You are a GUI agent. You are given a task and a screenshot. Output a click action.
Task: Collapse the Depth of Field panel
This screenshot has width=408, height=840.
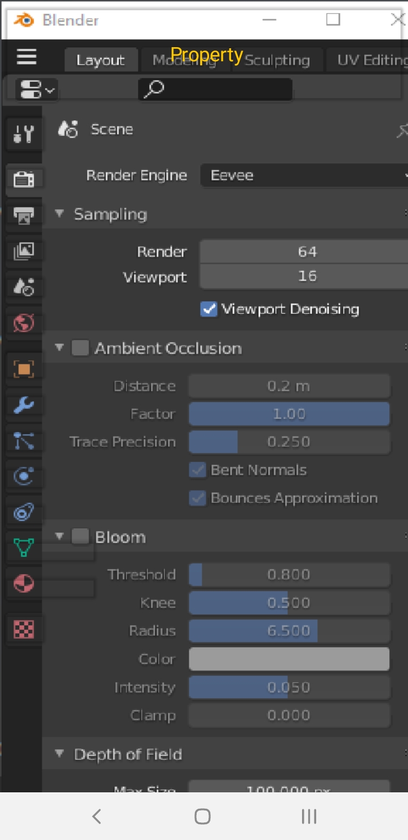pos(59,754)
